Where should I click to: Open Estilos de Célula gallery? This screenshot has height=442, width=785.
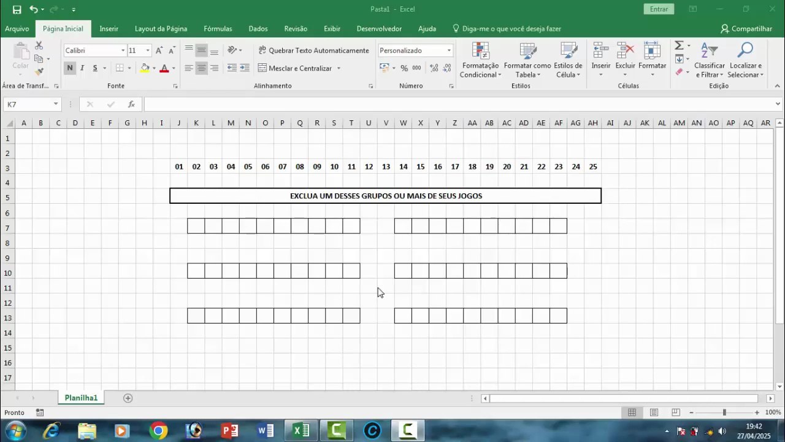[568, 60]
